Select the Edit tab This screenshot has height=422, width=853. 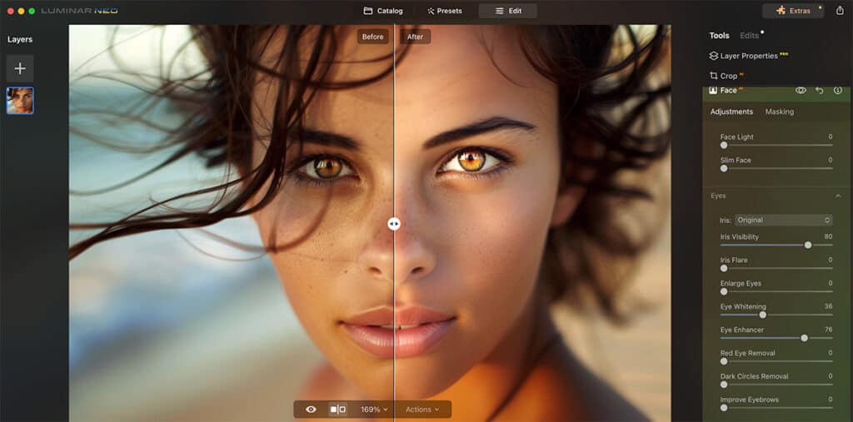[x=508, y=11]
